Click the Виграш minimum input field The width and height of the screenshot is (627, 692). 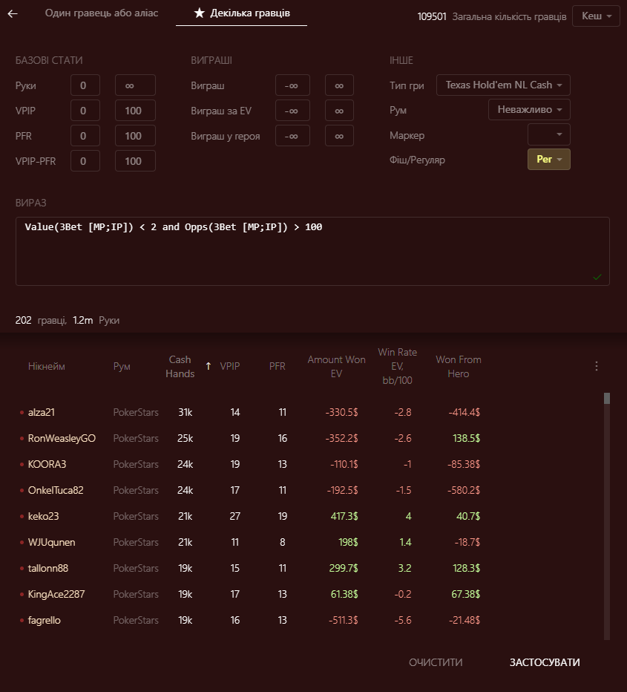click(x=292, y=85)
